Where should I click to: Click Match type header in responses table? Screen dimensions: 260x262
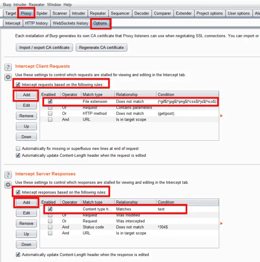[98, 202]
